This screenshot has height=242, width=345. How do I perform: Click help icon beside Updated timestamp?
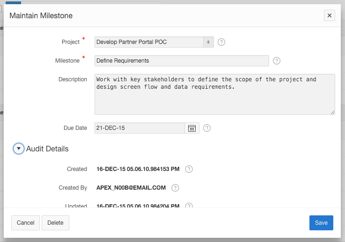point(189,206)
